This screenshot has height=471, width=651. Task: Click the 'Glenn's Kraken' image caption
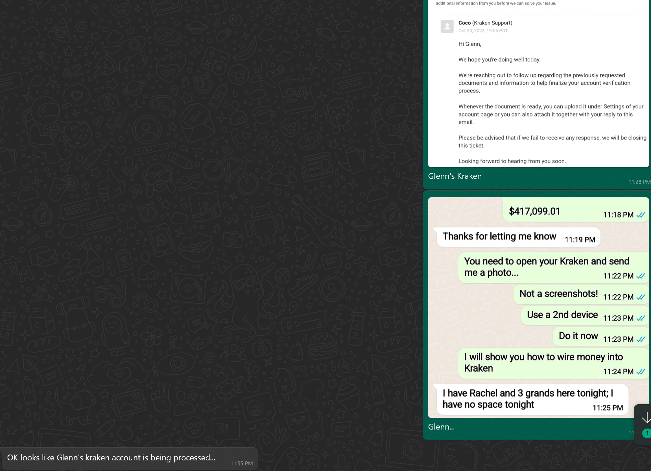click(x=455, y=176)
